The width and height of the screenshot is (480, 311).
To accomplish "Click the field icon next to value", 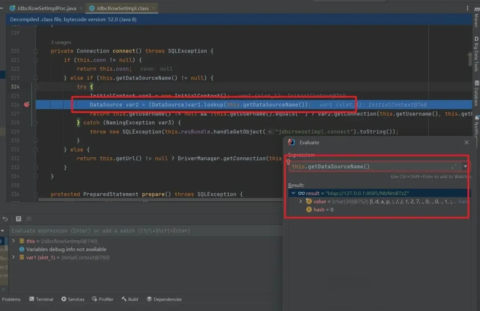I will point(308,201).
